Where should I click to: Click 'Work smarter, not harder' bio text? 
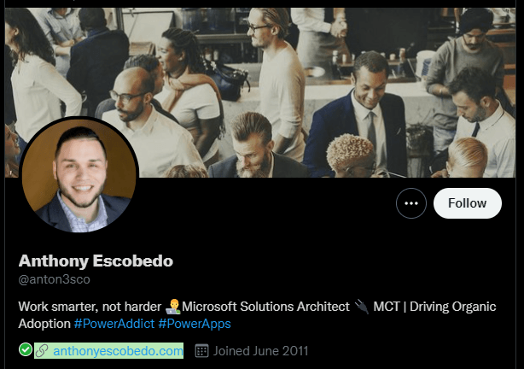click(90, 307)
